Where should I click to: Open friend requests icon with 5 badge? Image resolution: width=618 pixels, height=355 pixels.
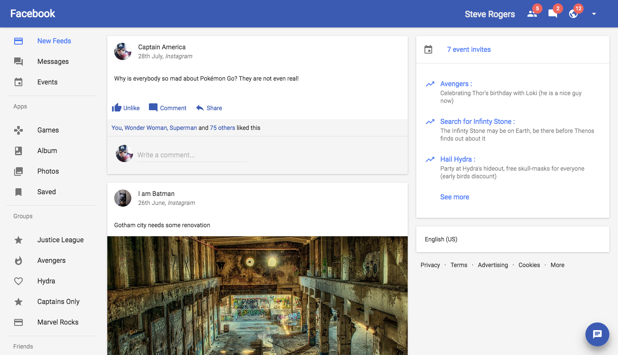[x=532, y=14]
